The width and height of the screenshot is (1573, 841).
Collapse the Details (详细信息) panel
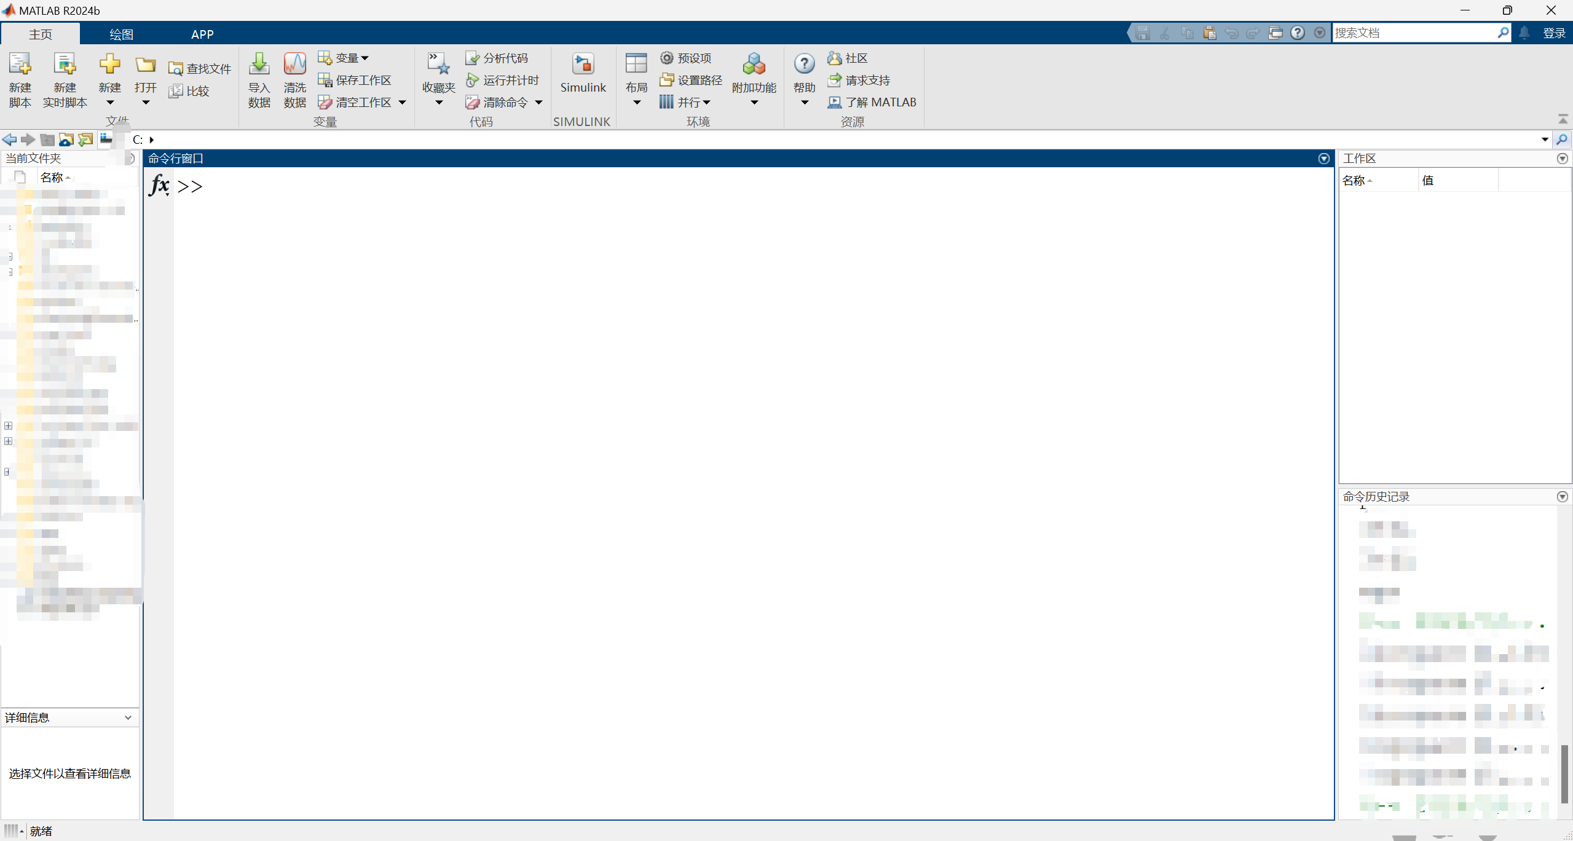(128, 717)
